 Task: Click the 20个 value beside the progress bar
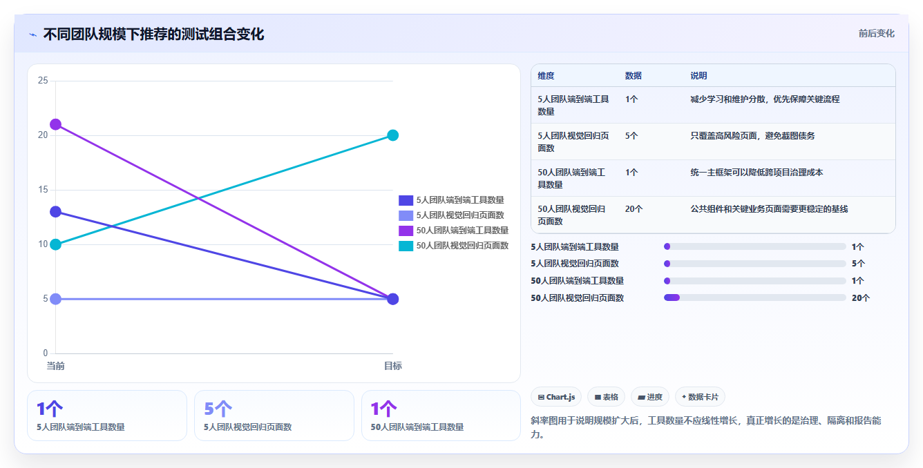(x=861, y=298)
